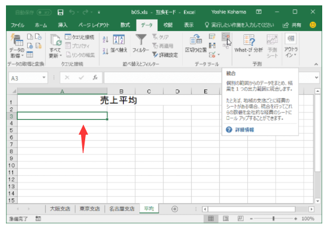
Task: Click the Consolidate (統合) icon
Action: 226,36
